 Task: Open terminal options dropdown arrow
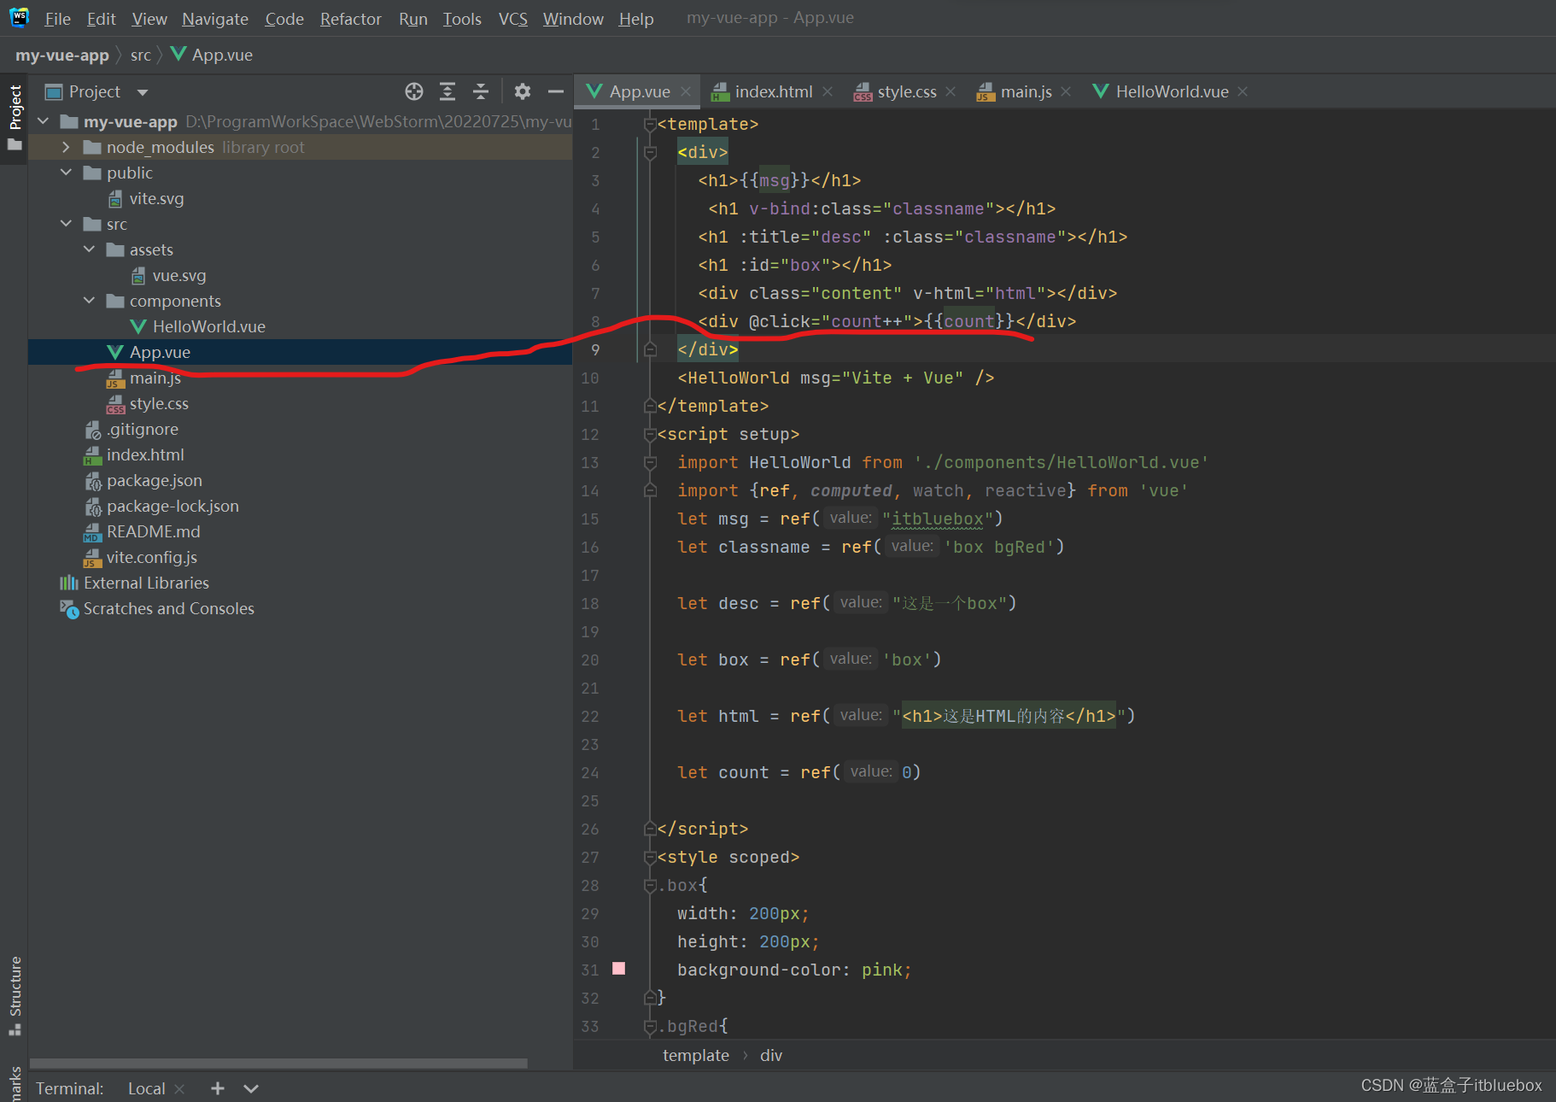tap(251, 1088)
